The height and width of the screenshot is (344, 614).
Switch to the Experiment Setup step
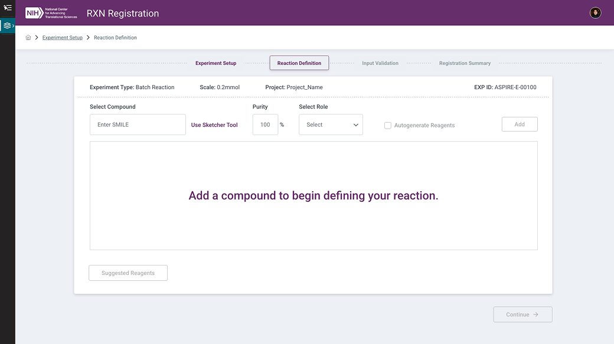click(x=215, y=63)
